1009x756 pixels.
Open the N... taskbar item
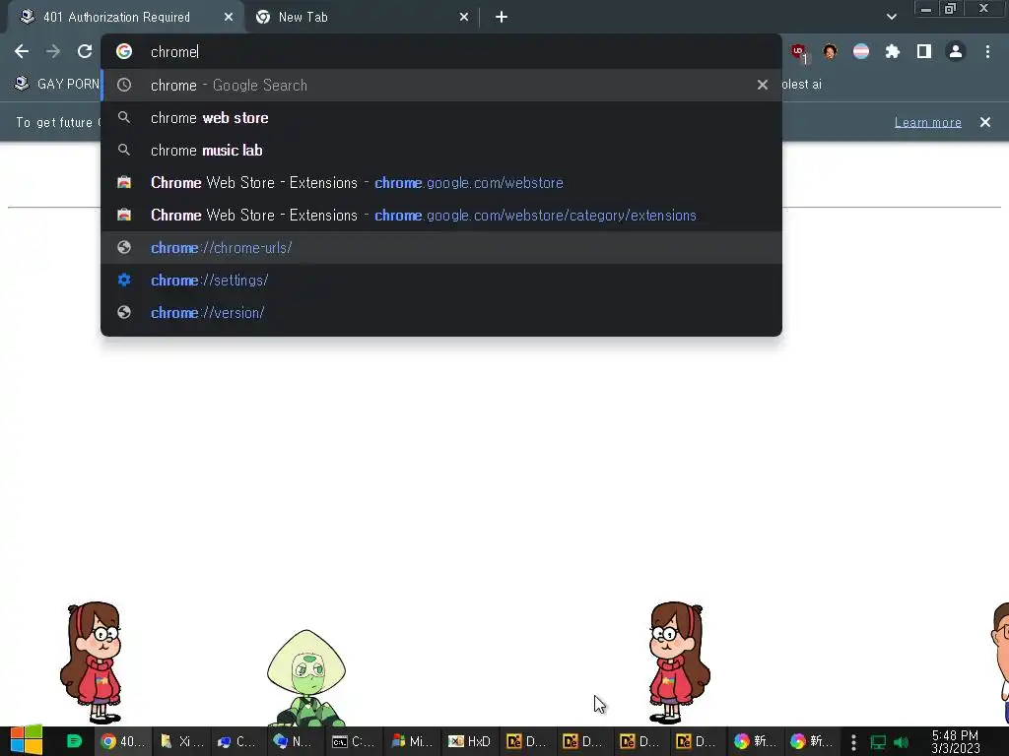(x=294, y=741)
